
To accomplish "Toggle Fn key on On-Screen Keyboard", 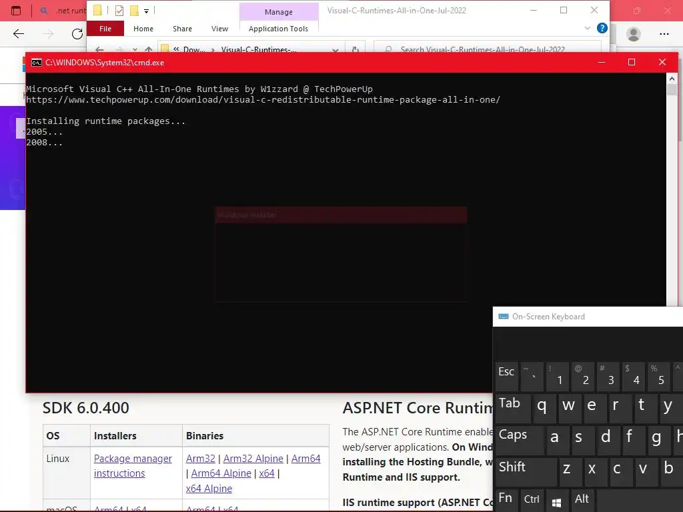I will (x=506, y=501).
